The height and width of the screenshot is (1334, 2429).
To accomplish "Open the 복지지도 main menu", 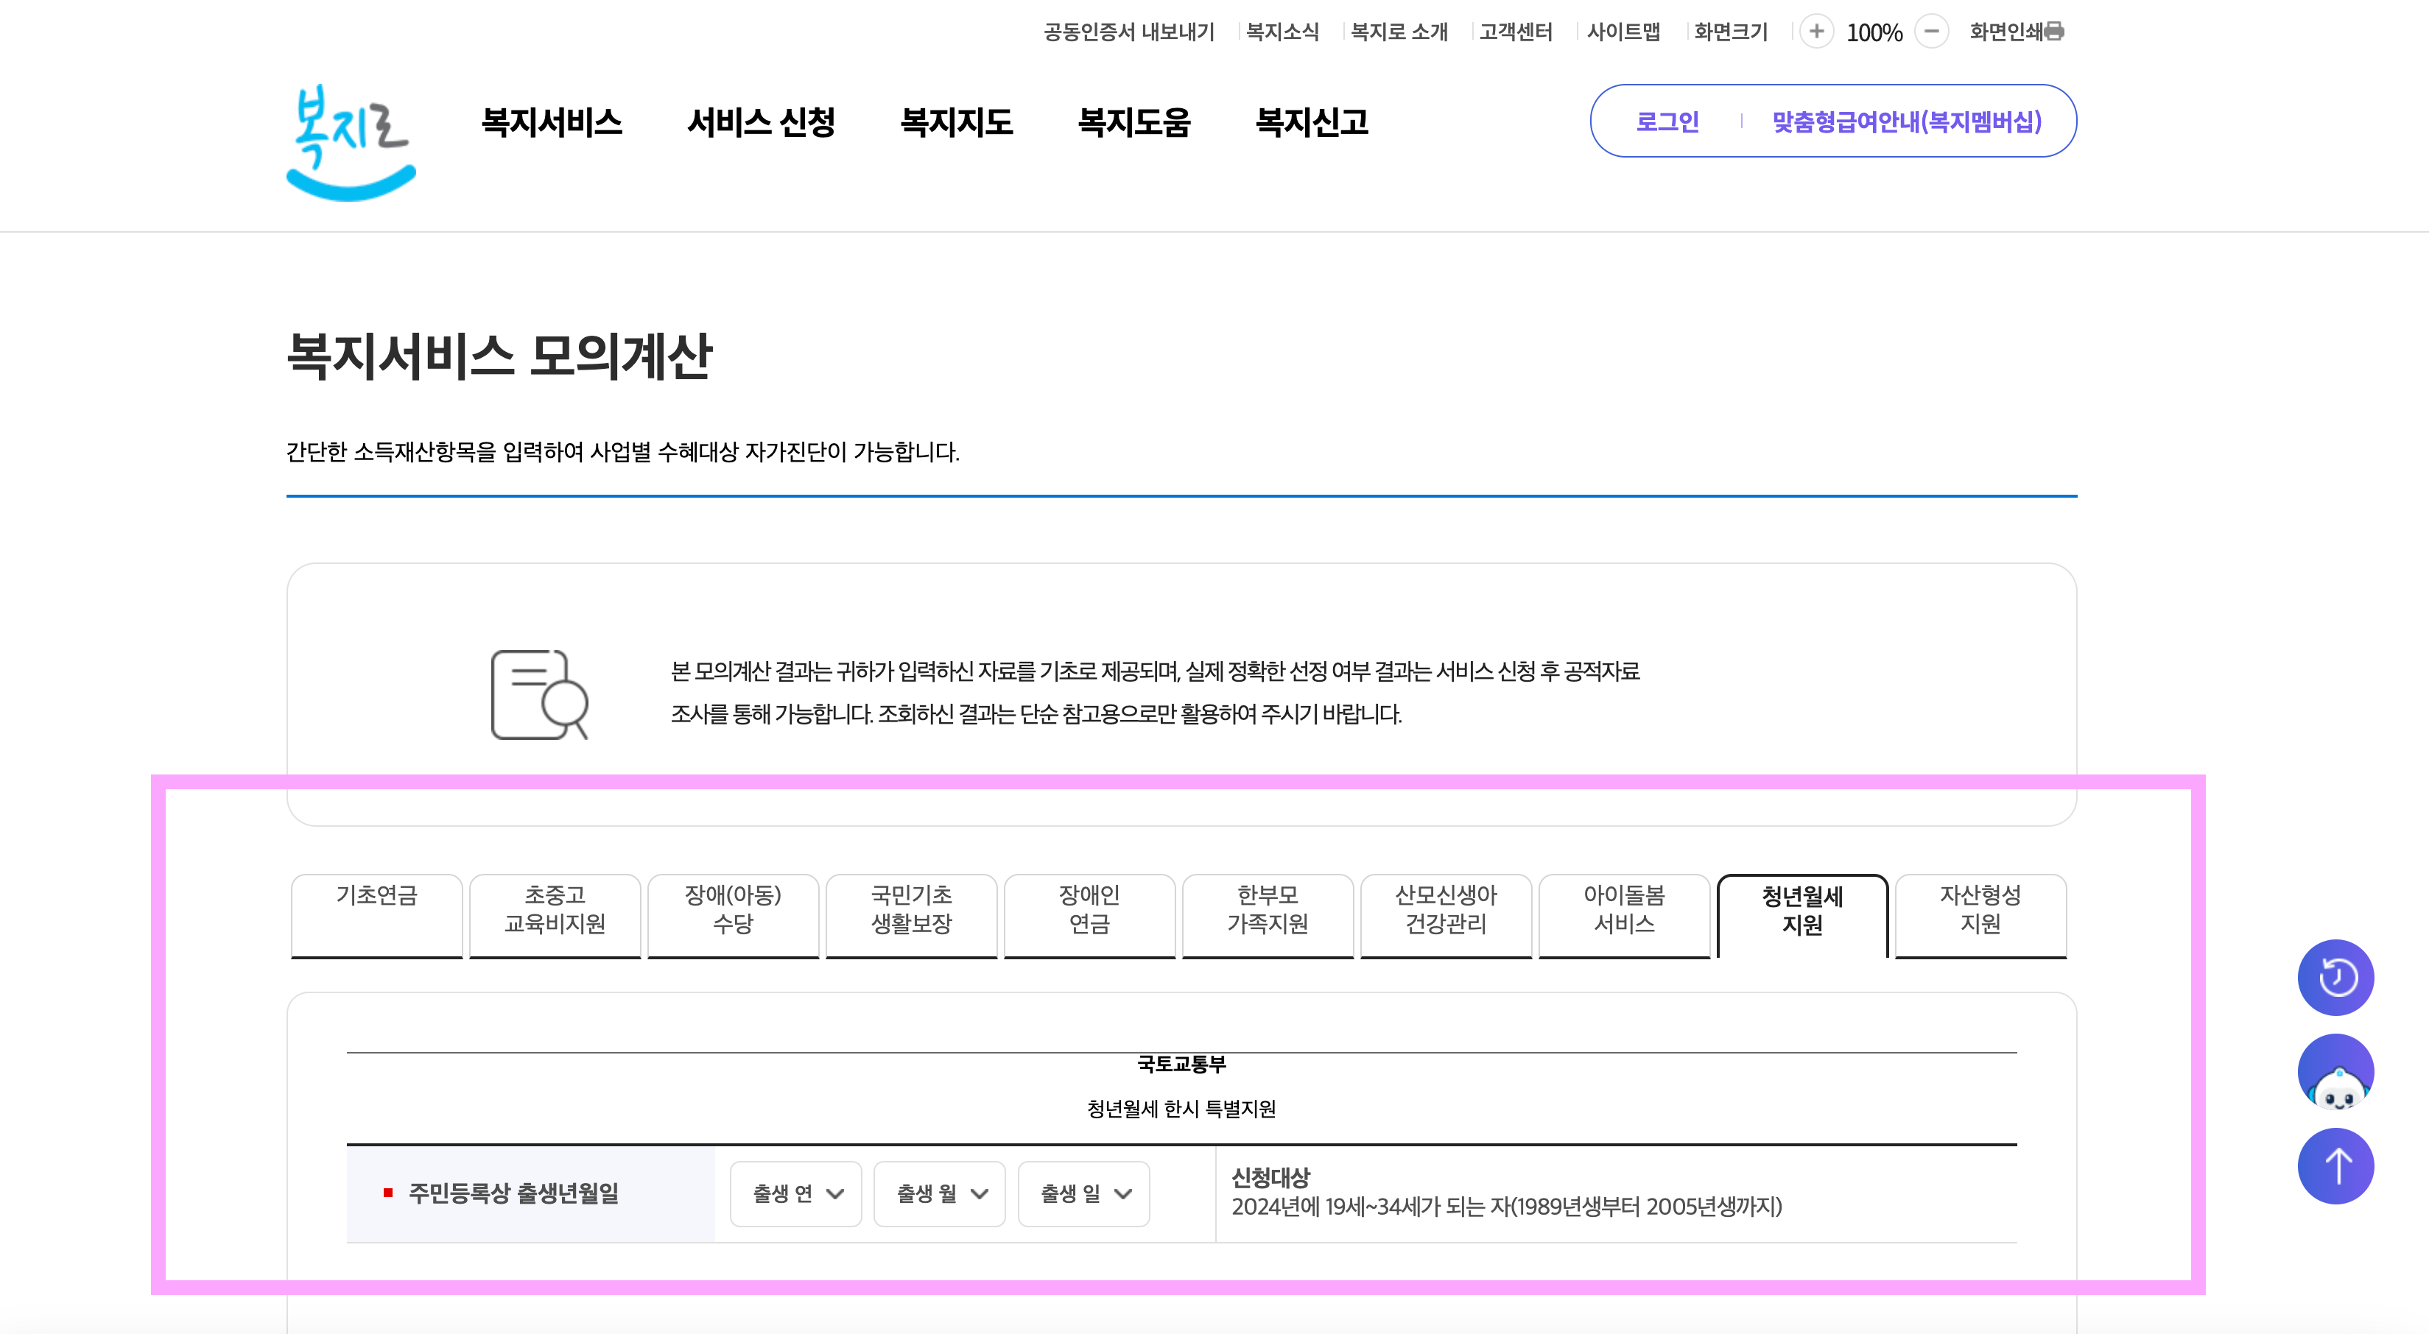I will [x=956, y=121].
